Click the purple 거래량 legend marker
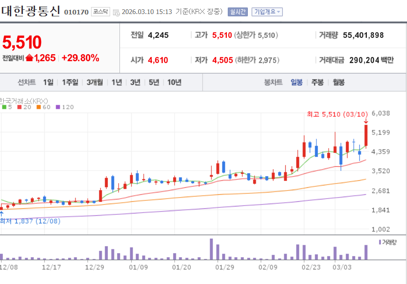Image resolution: width=407 pixels, height=284 pixels. click(380, 242)
